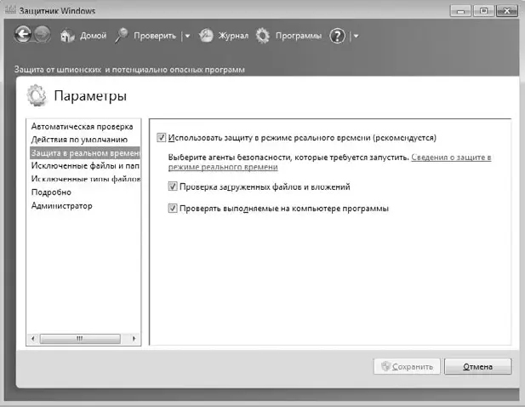
Task: Expand the Проверить dropdown arrow
Action: [187, 36]
